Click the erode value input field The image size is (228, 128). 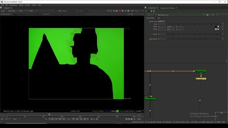click(x=162, y=34)
